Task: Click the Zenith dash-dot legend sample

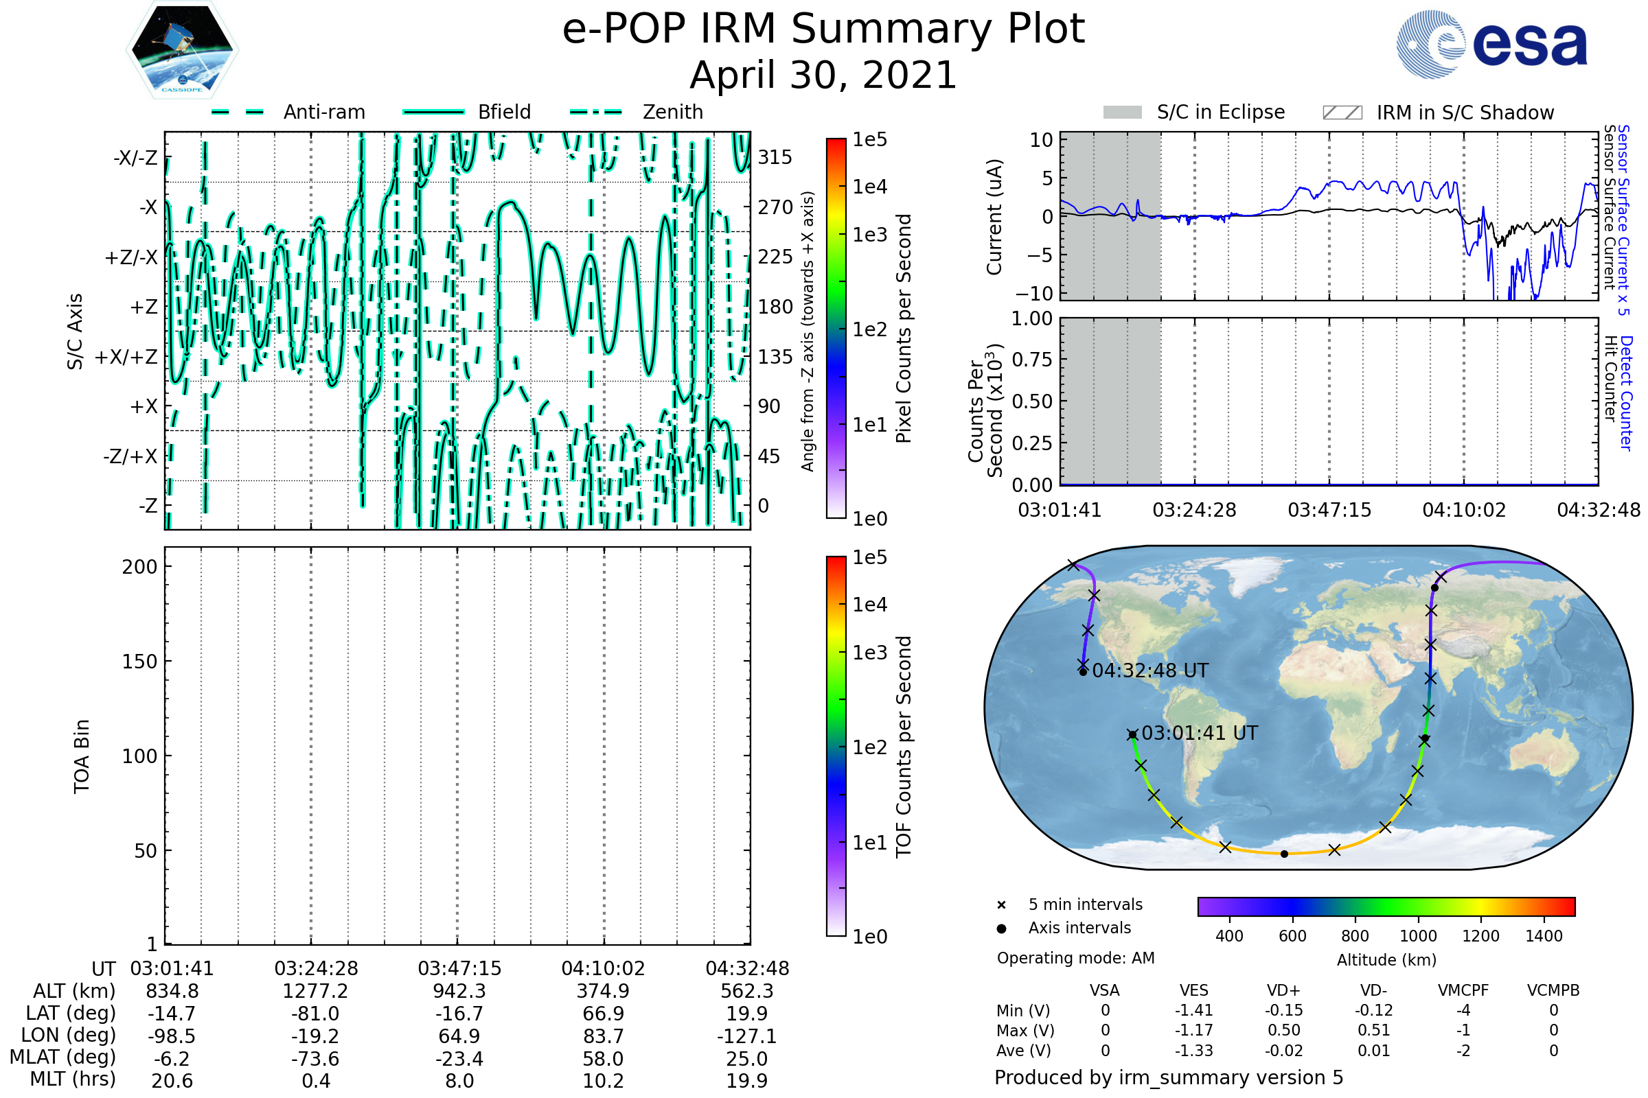Action: pos(596,112)
